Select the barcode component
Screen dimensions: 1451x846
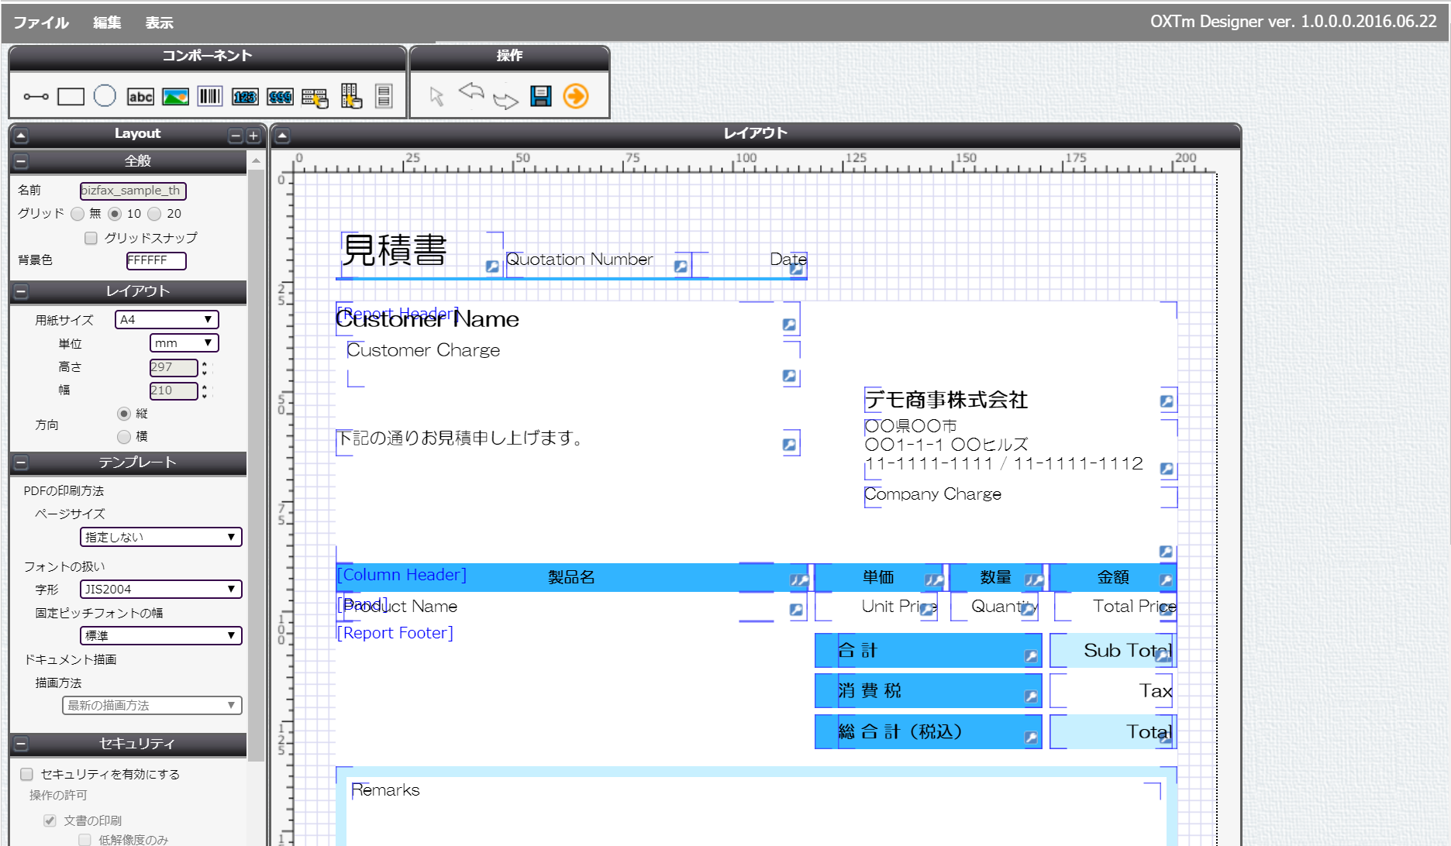point(210,97)
